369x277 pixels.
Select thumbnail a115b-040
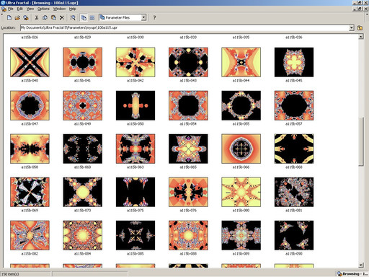point(30,62)
